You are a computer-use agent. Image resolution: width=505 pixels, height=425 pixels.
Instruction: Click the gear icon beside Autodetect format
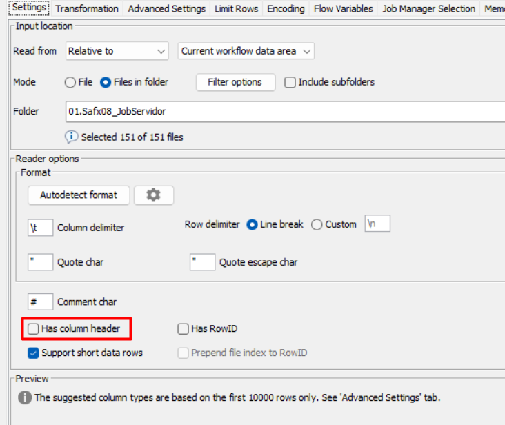point(153,195)
